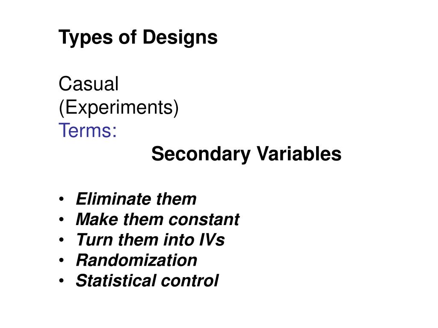Click bullet dot beside 'Randomization'
This screenshot has height=328, width=438.
click(x=62, y=261)
